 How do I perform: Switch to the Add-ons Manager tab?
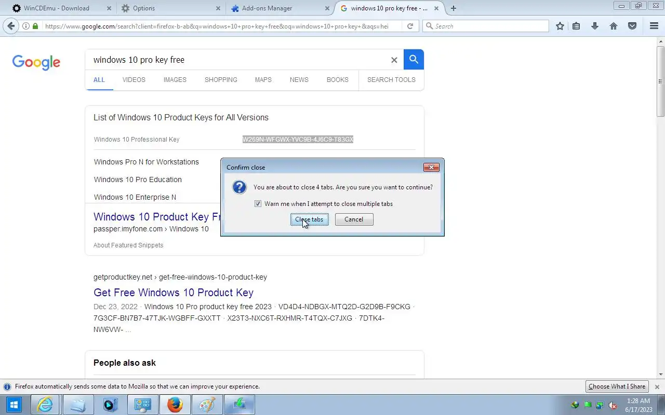279,8
